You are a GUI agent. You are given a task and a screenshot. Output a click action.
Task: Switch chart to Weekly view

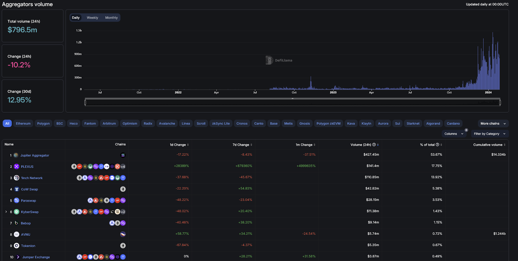(92, 18)
